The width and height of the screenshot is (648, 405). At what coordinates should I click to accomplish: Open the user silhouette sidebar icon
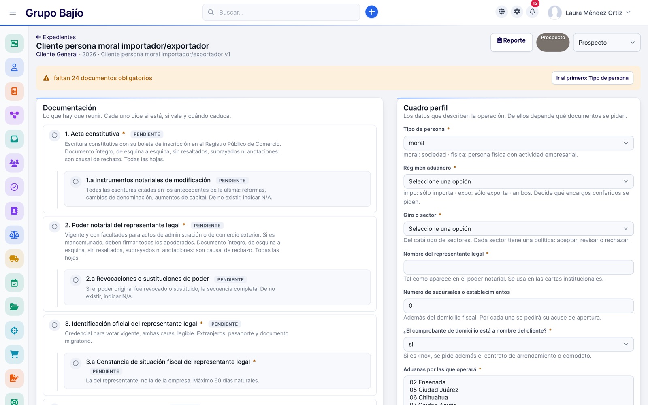14,67
